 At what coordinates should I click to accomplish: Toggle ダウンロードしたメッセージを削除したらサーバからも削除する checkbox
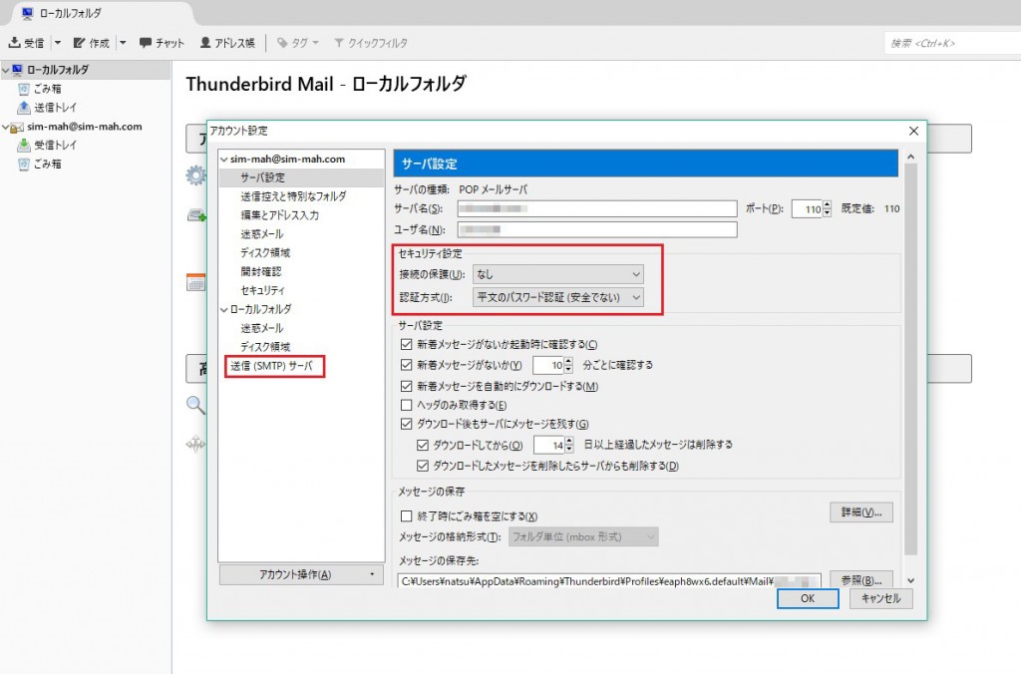(x=423, y=467)
